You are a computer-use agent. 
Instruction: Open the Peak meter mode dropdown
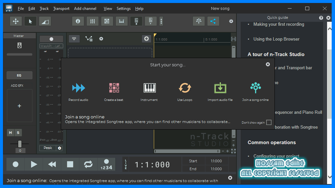pyautogui.click(x=48, y=148)
